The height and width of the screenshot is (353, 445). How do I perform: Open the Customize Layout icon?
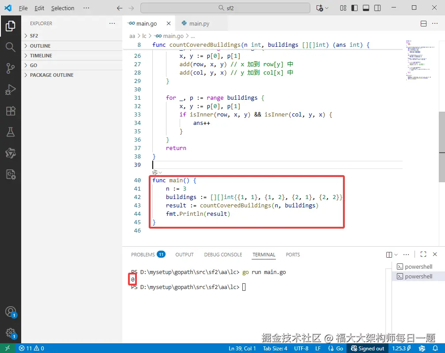343,8
